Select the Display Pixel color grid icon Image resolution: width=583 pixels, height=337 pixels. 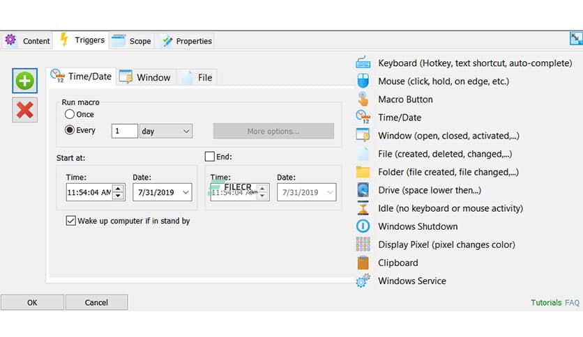click(363, 244)
